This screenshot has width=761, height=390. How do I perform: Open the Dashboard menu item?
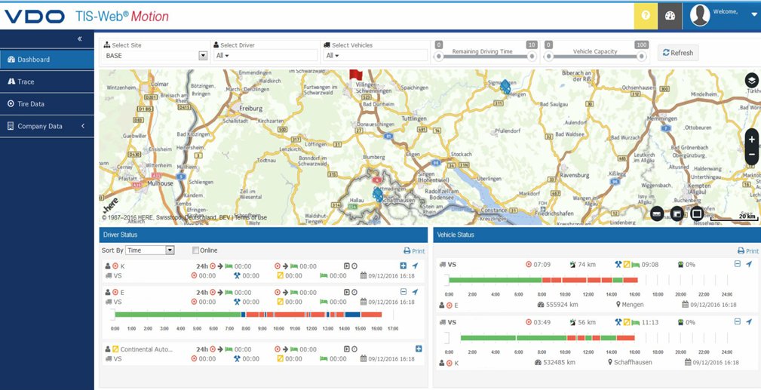click(47, 60)
